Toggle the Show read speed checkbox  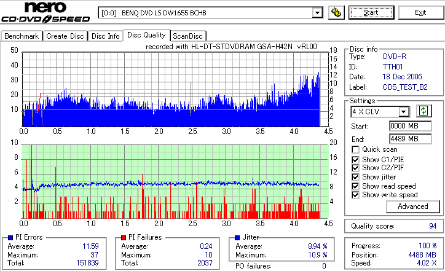[x=355, y=186]
